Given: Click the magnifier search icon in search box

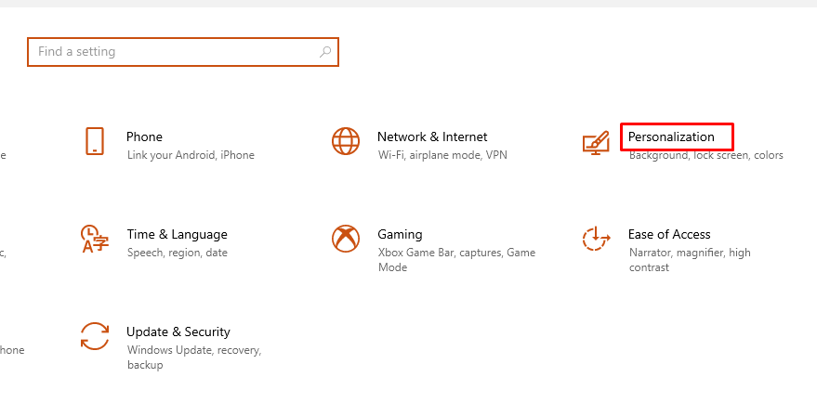Looking at the screenshot, I should [x=325, y=52].
